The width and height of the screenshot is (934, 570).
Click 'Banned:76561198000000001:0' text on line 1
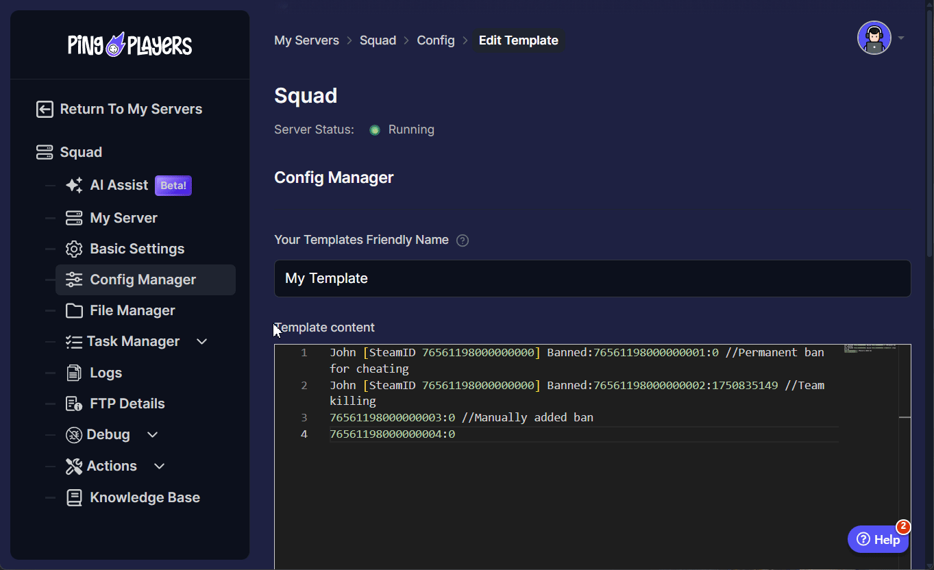coord(632,352)
